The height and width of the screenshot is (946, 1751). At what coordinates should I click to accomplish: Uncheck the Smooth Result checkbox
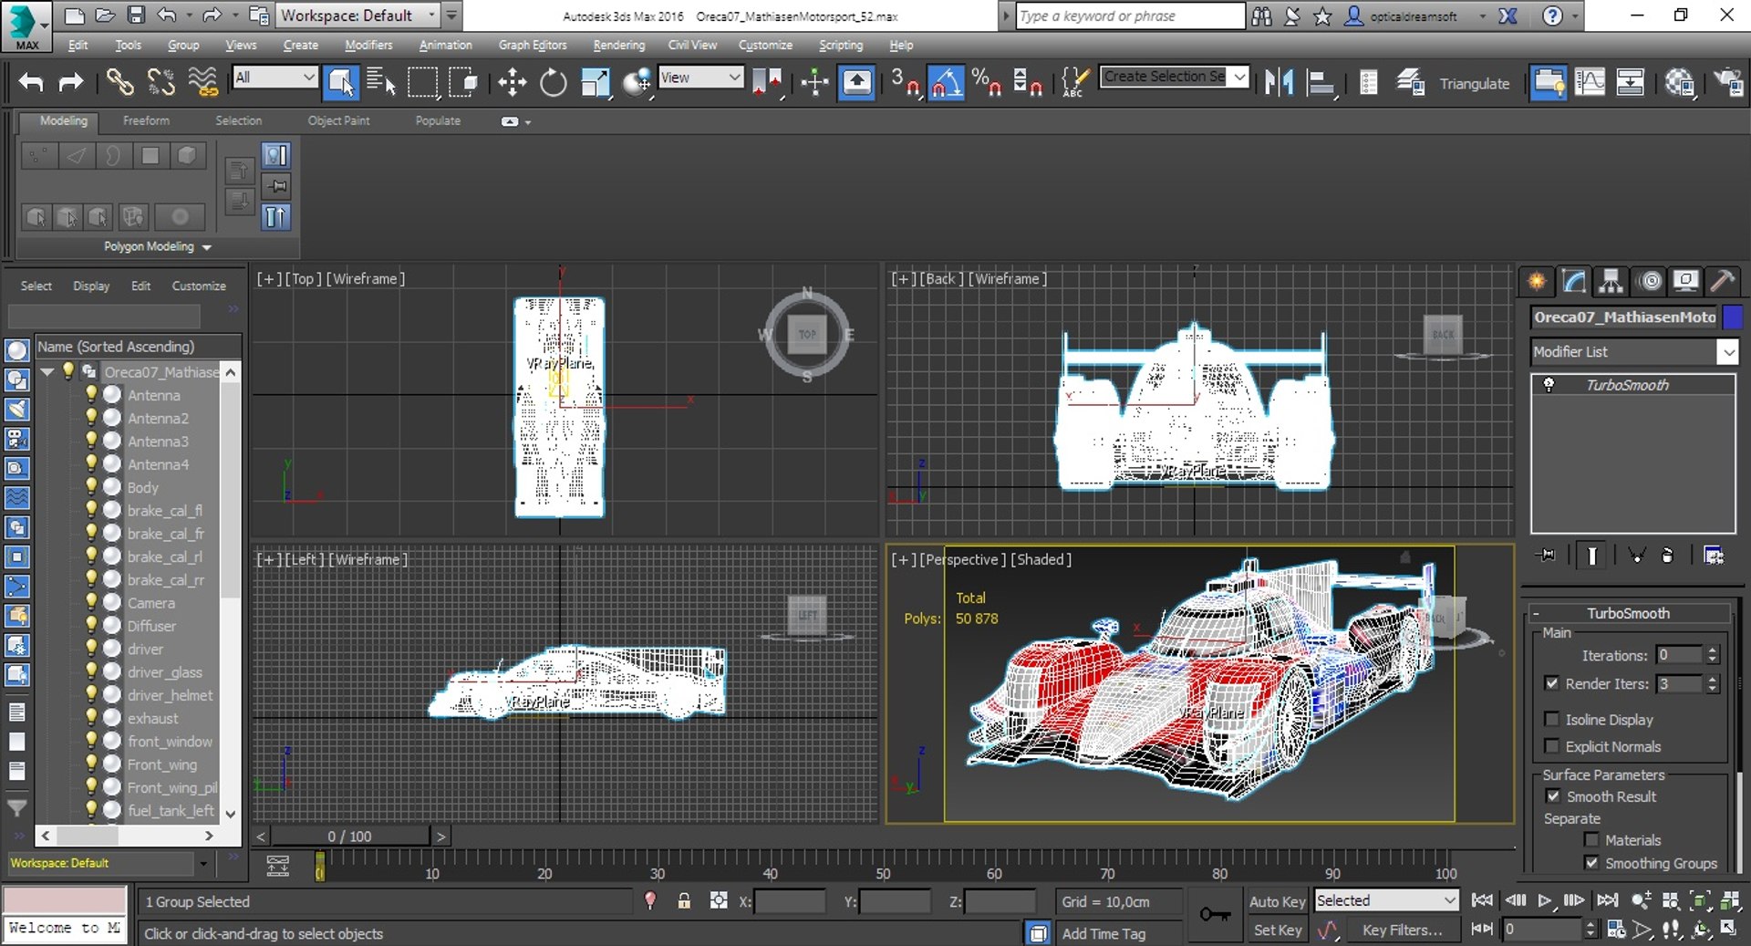tap(1553, 796)
